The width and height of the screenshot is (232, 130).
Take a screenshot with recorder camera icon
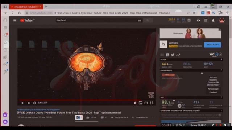(225, 125)
